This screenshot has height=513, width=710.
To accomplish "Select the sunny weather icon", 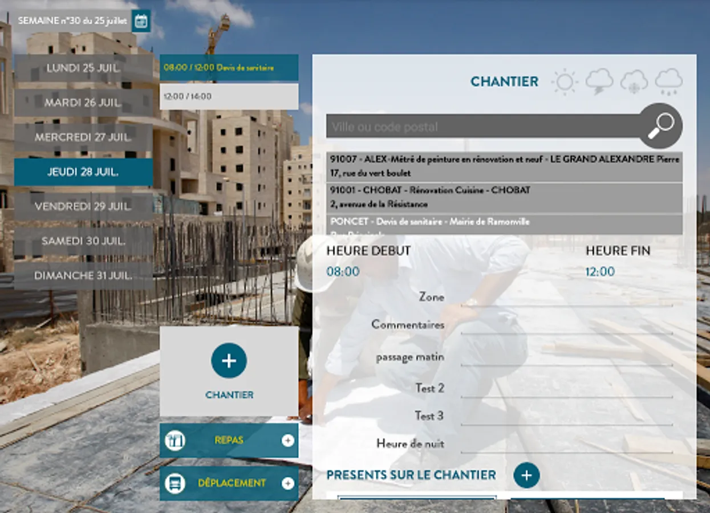I will click(565, 82).
